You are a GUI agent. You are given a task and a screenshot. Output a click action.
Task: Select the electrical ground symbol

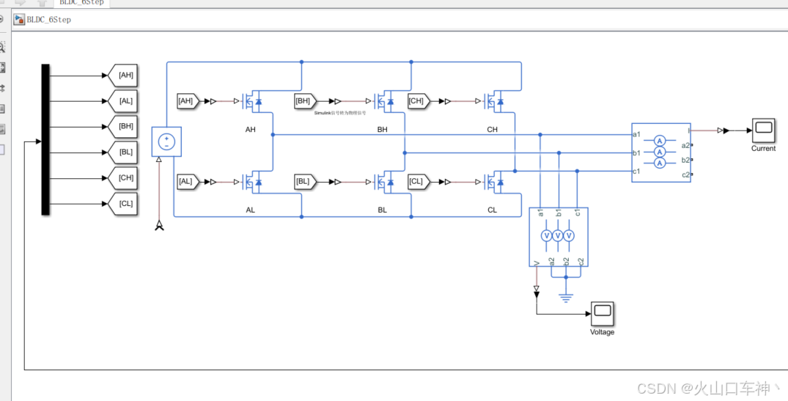tap(566, 297)
